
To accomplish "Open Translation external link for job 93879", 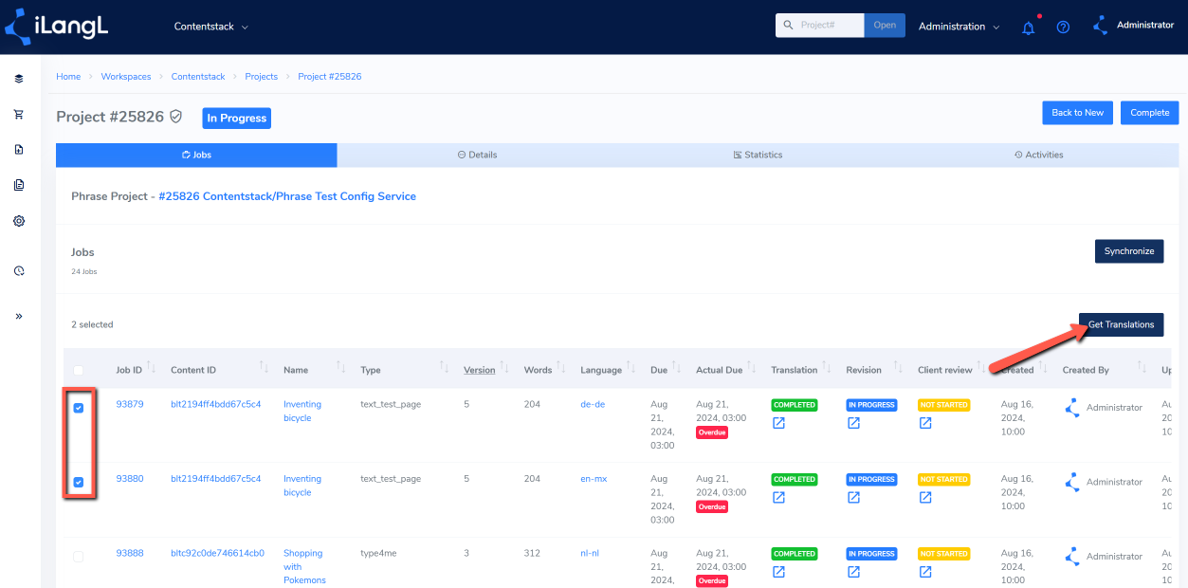I will tap(778, 423).
